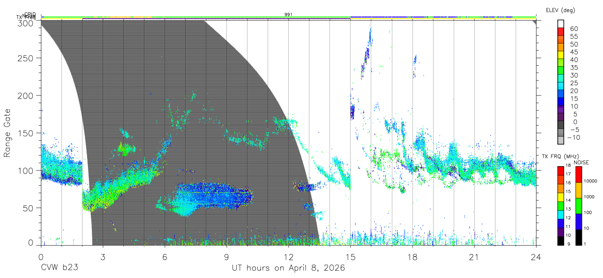Click the '100' label in the NOISE legend
Viewport: 603px width, 278px height.
pyautogui.click(x=589, y=213)
